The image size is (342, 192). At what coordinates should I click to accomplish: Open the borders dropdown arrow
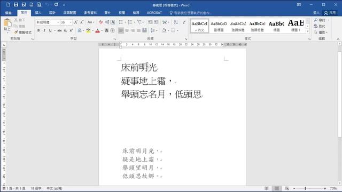tap(177, 30)
